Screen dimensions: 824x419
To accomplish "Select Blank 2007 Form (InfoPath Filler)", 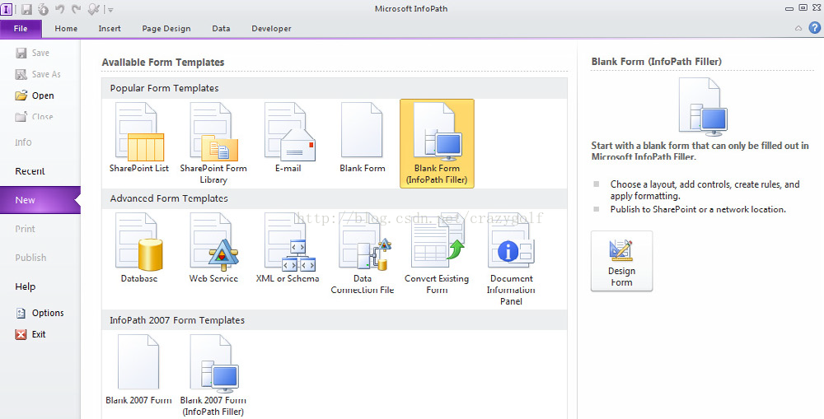I will pyautogui.click(x=213, y=375).
